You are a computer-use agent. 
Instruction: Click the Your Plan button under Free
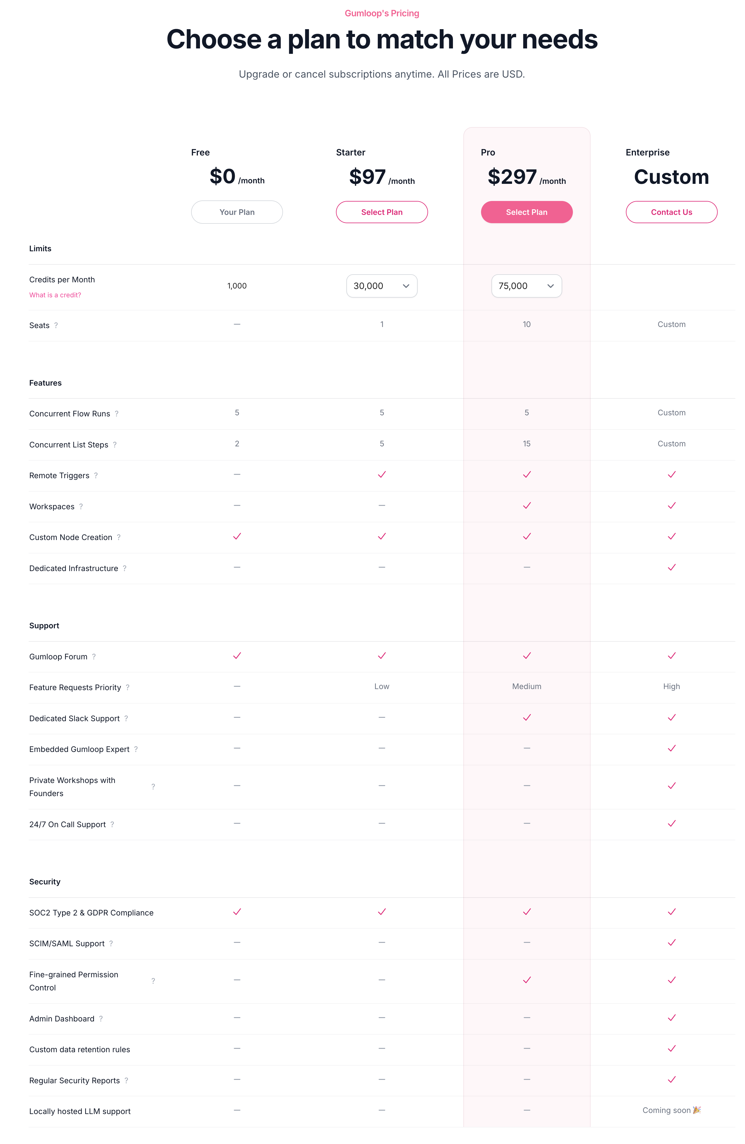(x=237, y=212)
